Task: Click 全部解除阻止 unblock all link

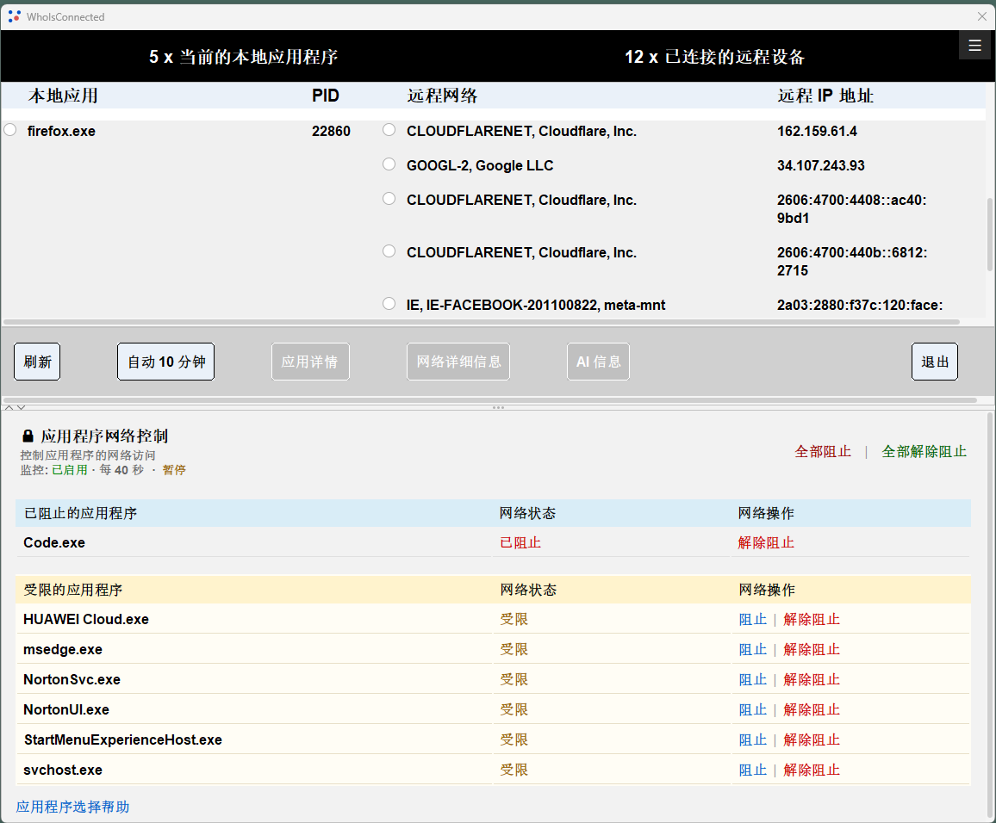Action: coord(924,452)
